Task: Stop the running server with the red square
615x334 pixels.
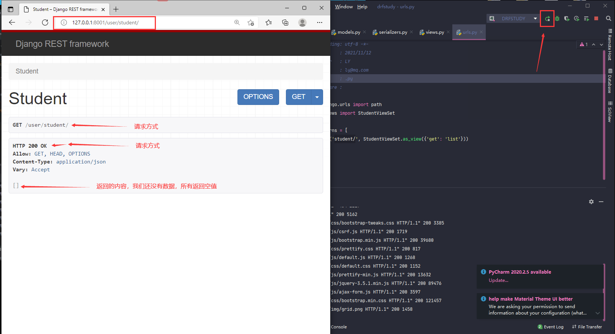Action: pyautogui.click(x=596, y=18)
